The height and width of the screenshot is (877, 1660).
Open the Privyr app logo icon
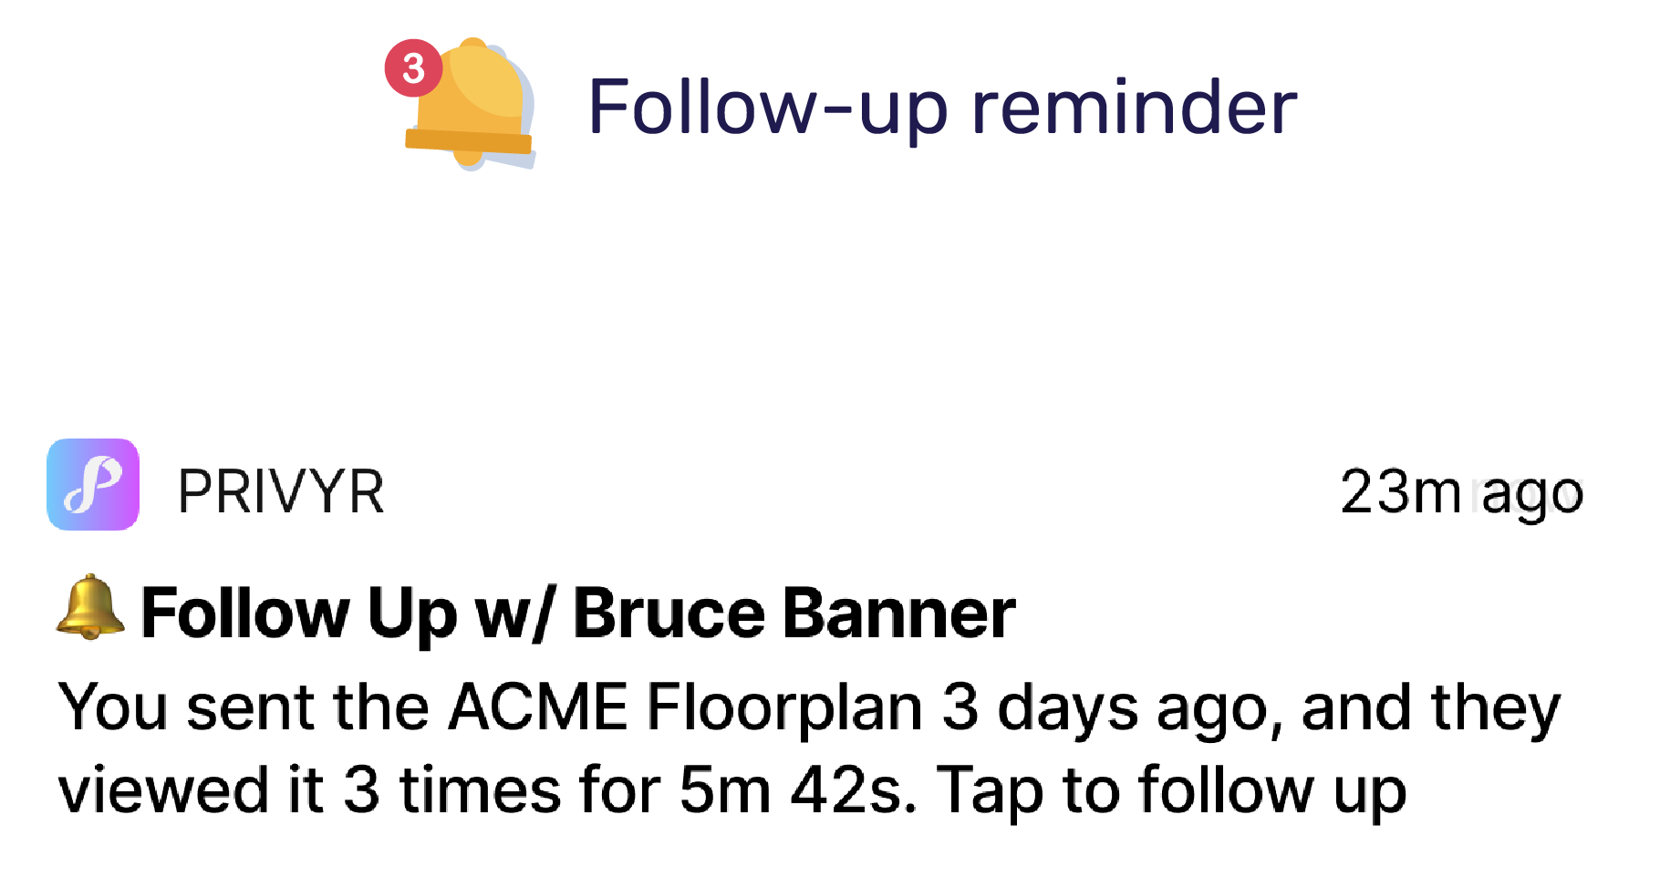(93, 484)
